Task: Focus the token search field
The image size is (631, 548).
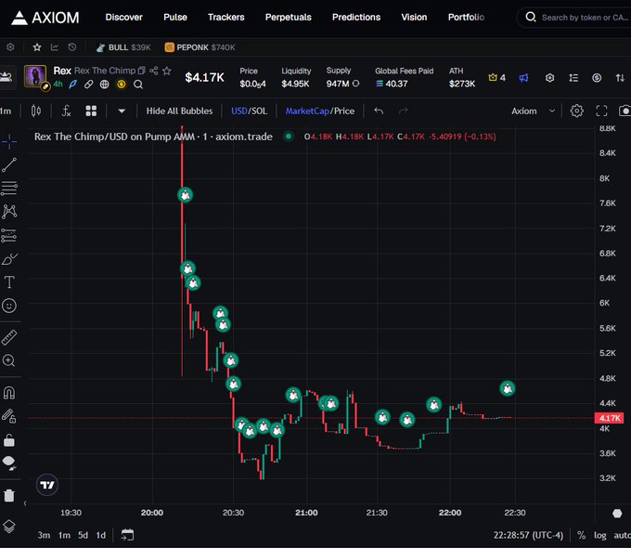Action: pos(575,18)
